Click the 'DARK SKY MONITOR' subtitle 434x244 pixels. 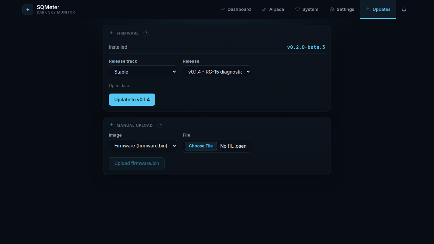click(x=56, y=13)
